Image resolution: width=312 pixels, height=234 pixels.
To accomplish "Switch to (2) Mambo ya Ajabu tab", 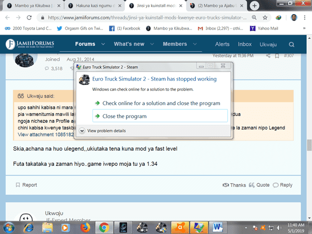I will coord(216,6).
